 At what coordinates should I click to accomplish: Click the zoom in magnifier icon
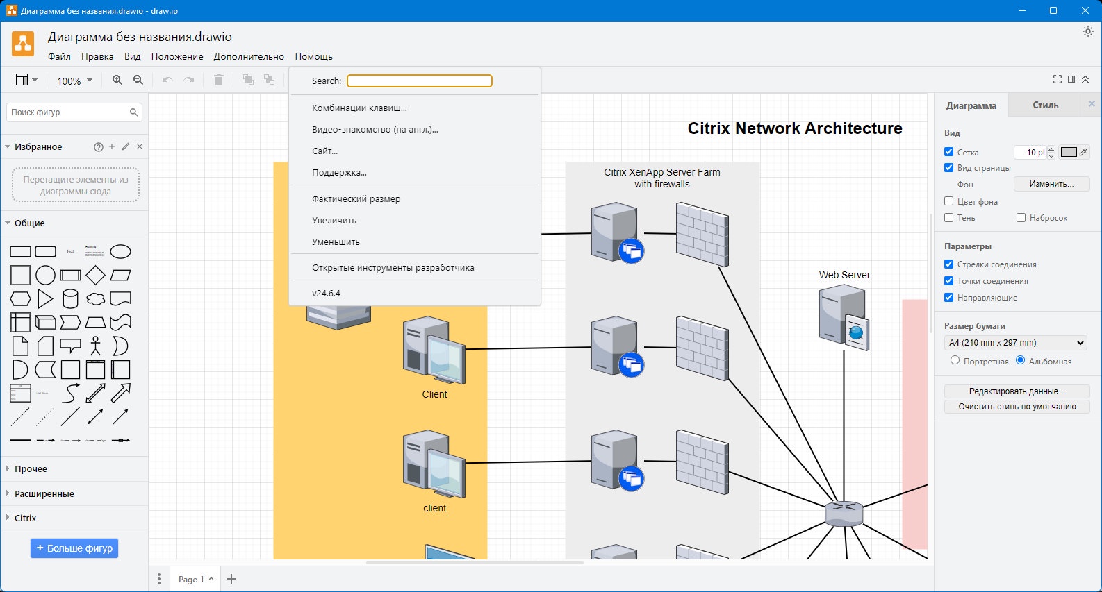tap(117, 81)
